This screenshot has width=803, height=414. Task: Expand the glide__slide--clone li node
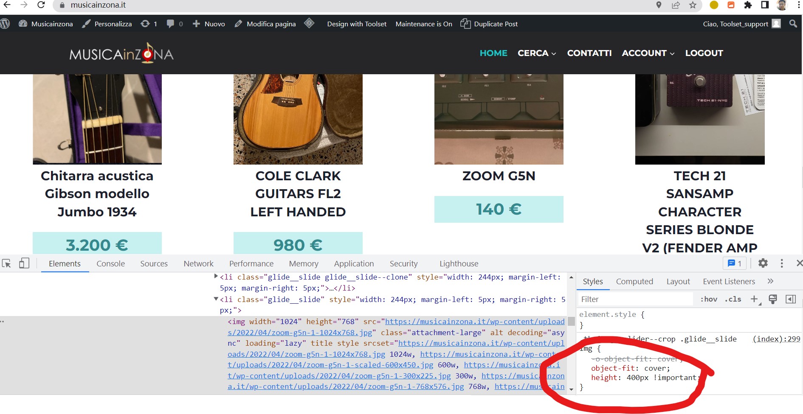[x=216, y=277]
